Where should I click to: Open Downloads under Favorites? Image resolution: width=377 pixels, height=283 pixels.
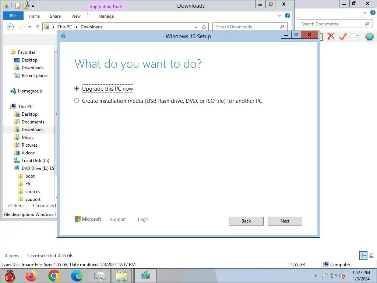coord(32,68)
